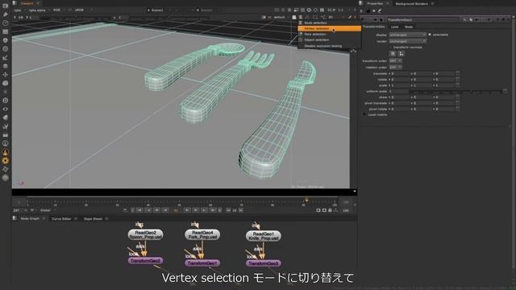The height and width of the screenshot is (290, 516).
Task: Expand the Local matrix section
Action: [x=364, y=114]
